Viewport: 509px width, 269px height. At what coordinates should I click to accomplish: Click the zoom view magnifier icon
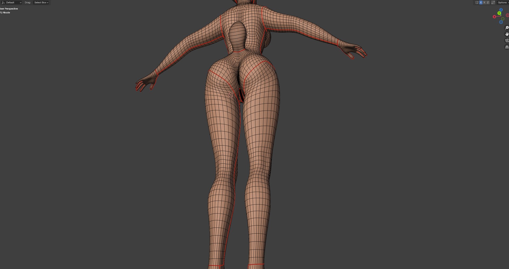tap(507, 28)
